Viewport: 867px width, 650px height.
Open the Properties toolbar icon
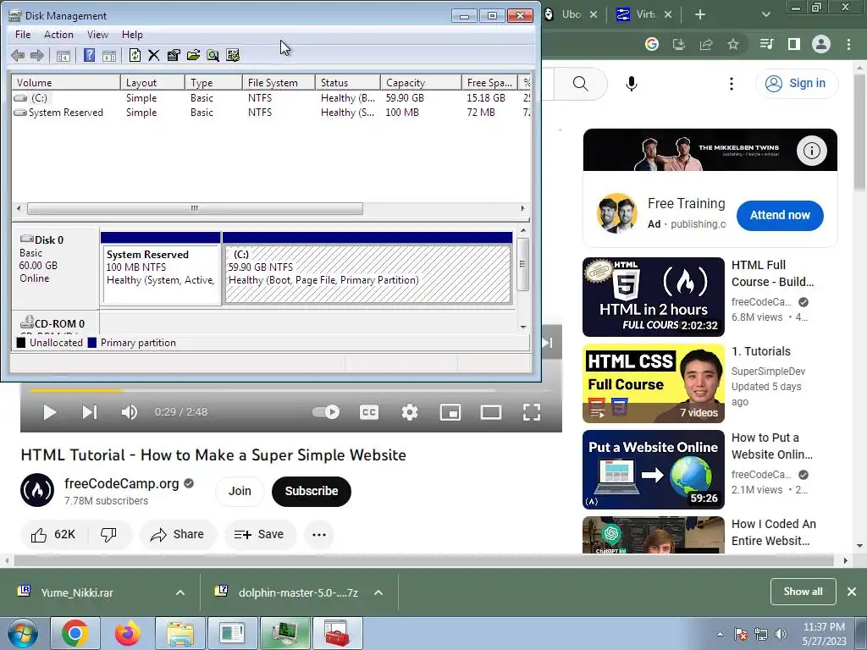coord(174,55)
